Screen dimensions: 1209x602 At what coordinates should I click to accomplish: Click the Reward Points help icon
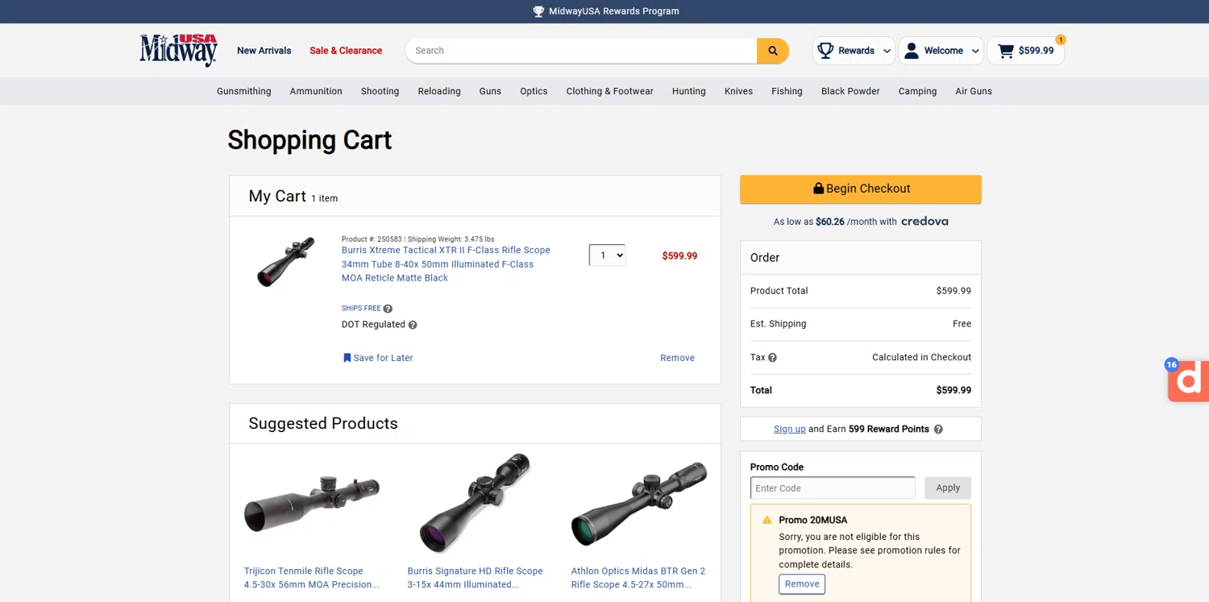(938, 430)
